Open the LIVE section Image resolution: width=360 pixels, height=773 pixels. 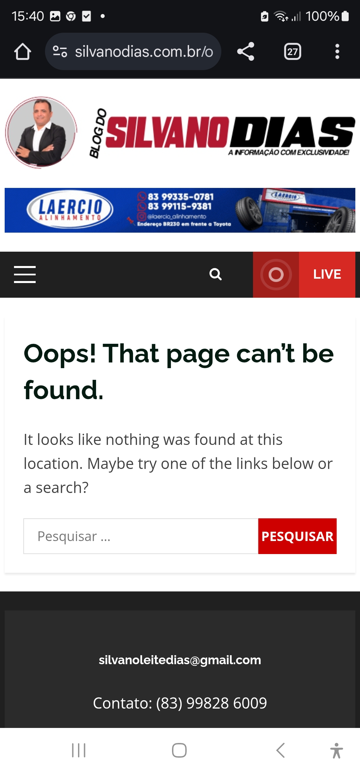pos(327,274)
